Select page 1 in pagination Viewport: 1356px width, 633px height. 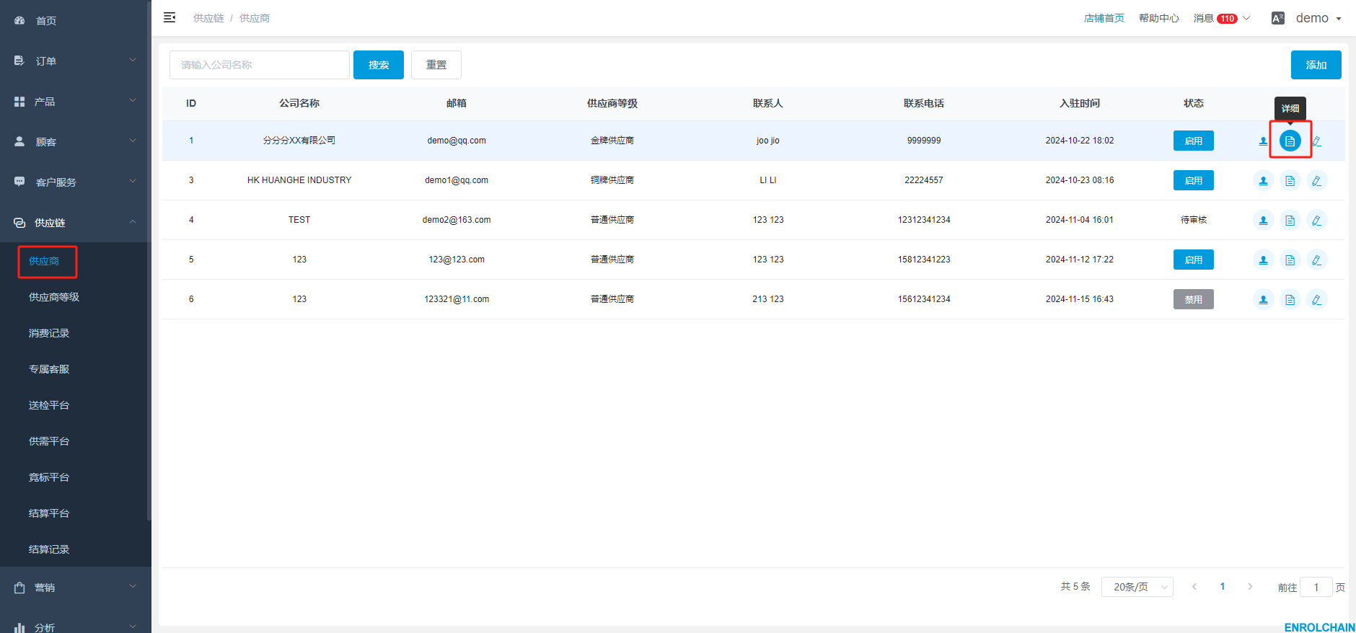click(x=1223, y=587)
